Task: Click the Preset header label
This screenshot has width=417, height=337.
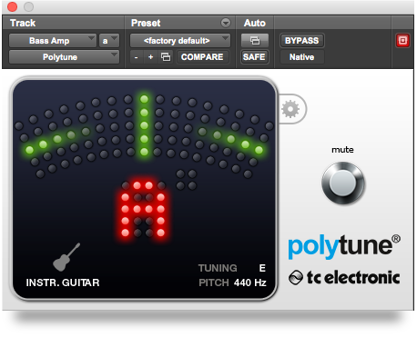Action: pyautogui.click(x=146, y=23)
